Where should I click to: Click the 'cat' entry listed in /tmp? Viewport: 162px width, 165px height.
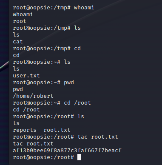(18, 42)
